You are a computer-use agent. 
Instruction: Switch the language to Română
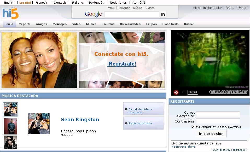[139, 3]
